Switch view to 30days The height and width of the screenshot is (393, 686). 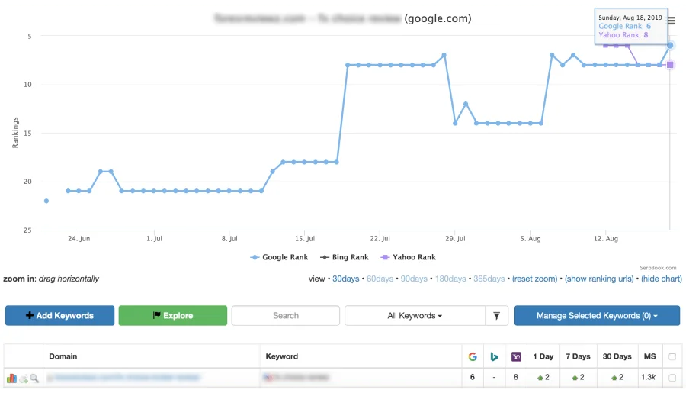click(x=345, y=279)
